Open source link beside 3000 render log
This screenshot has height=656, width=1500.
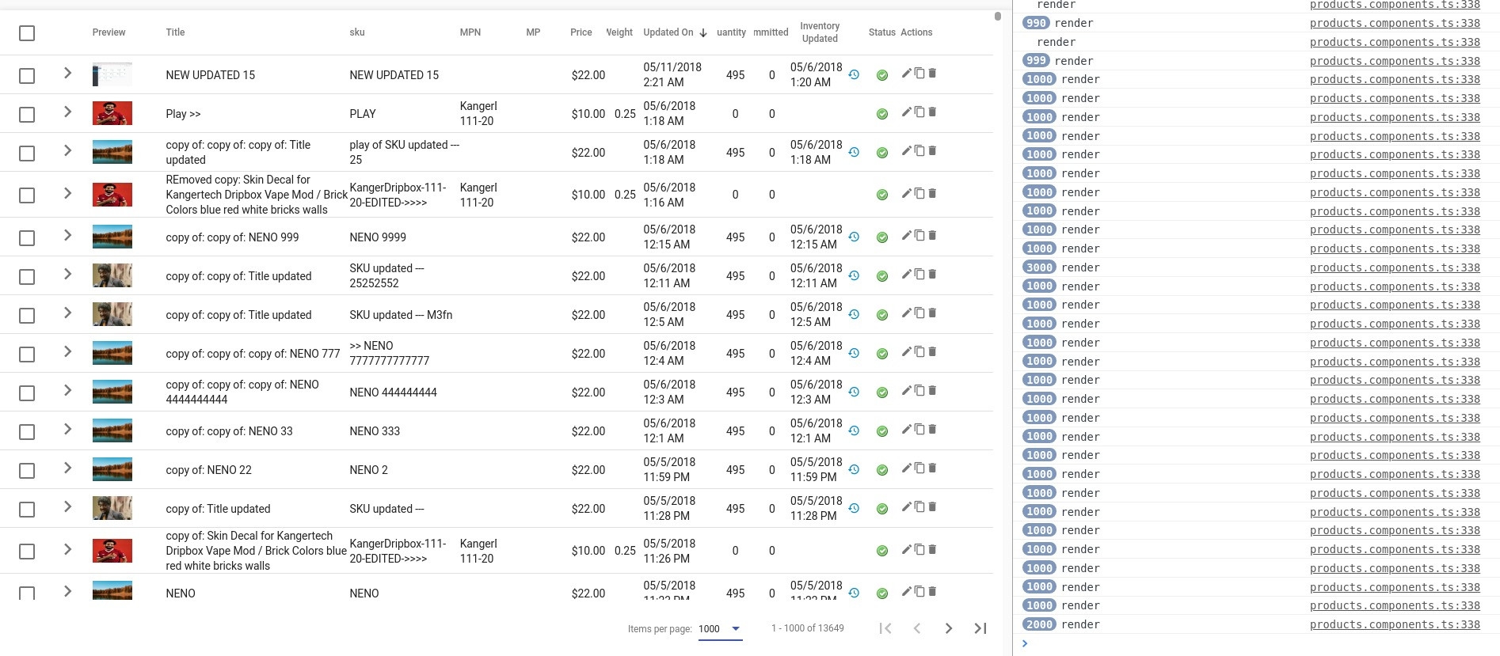pos(1395,267)
